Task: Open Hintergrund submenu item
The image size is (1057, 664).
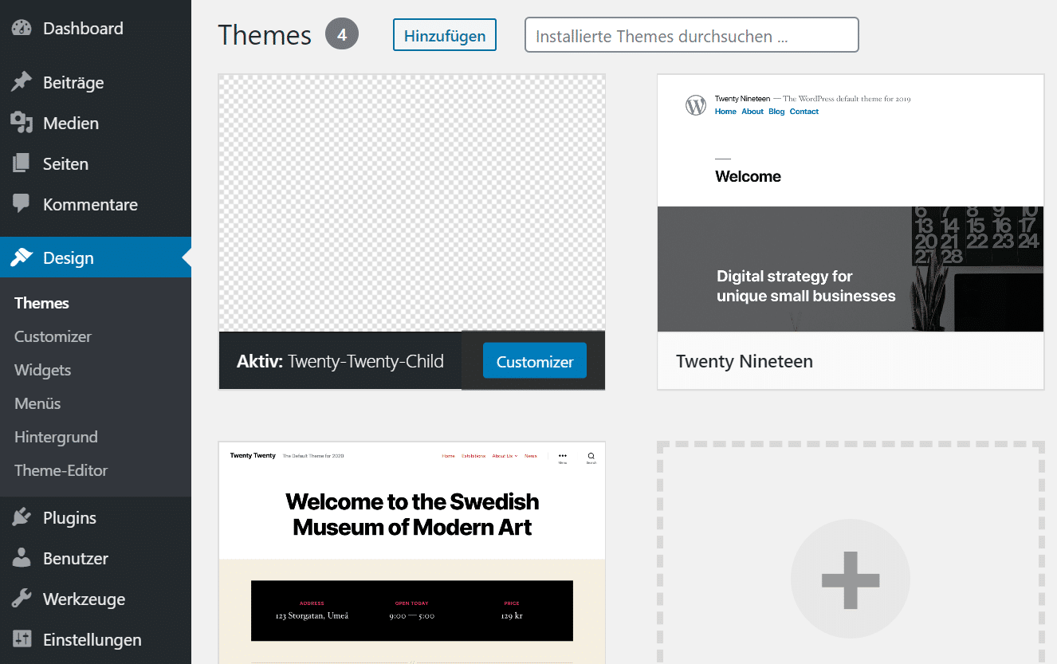Action: click(56, 437)
